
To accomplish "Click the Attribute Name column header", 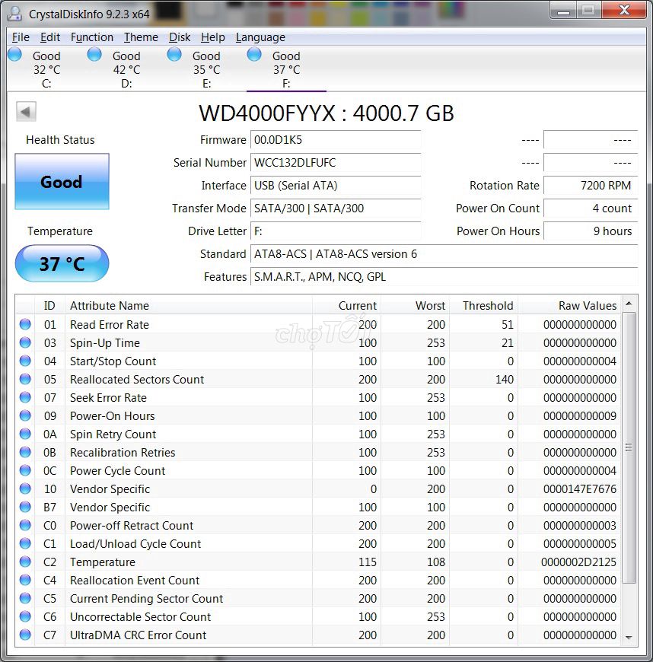I will (189, 305).
